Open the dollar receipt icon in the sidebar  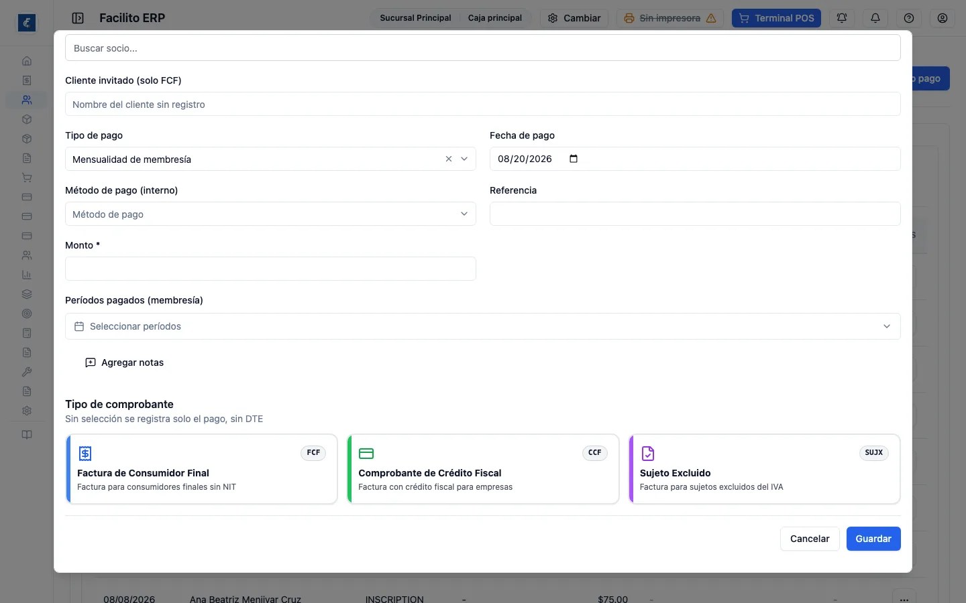click(27, 80)
